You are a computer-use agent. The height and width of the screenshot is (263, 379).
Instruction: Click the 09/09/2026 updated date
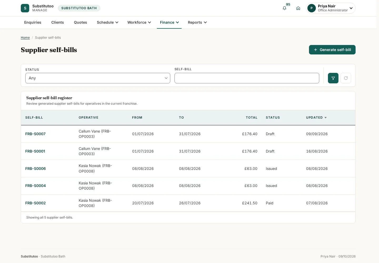click(317, 134)
